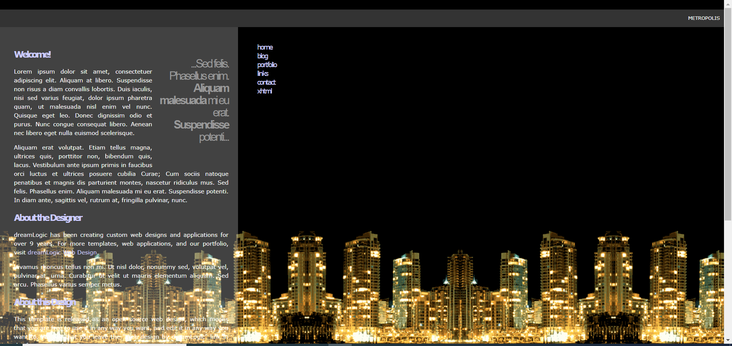
Task: Click the Welcome! heading
Action: pos(32,55)
